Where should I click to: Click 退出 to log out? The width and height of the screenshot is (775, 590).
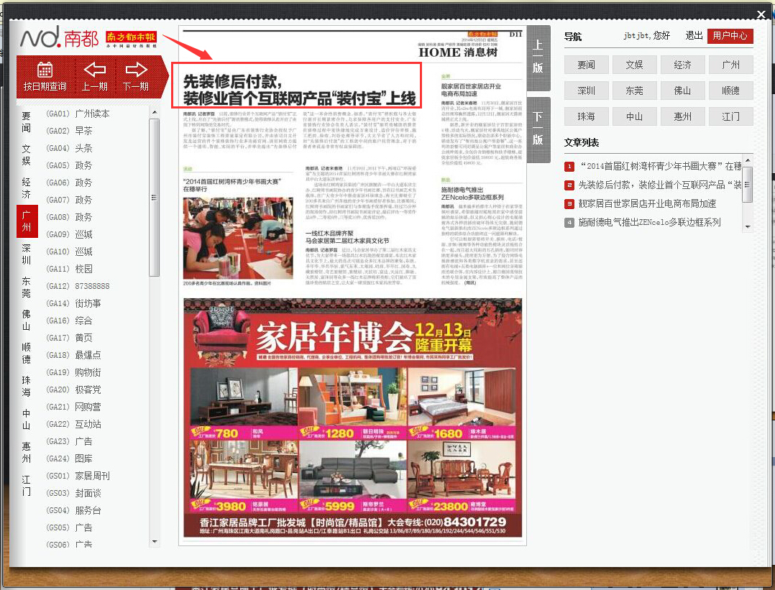694,36
